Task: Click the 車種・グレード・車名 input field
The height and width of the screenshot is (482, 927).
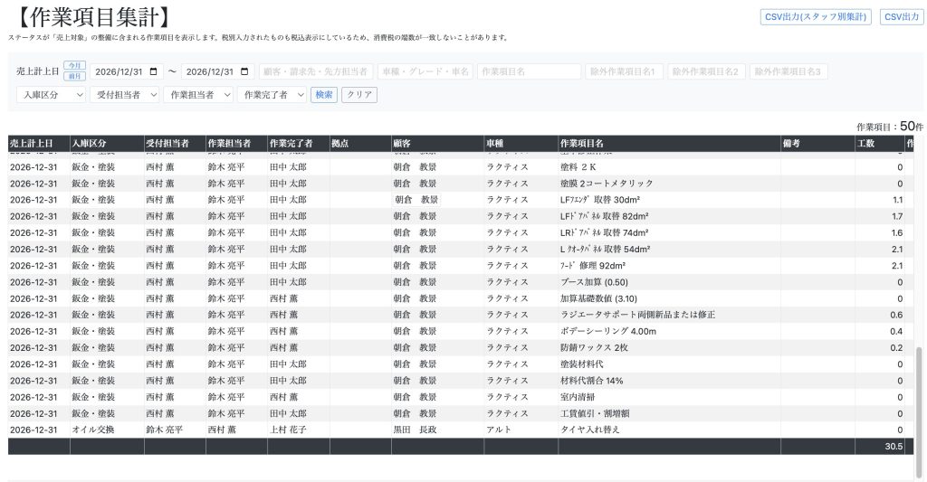Action: pyautogui.click(x=425, y=71)
